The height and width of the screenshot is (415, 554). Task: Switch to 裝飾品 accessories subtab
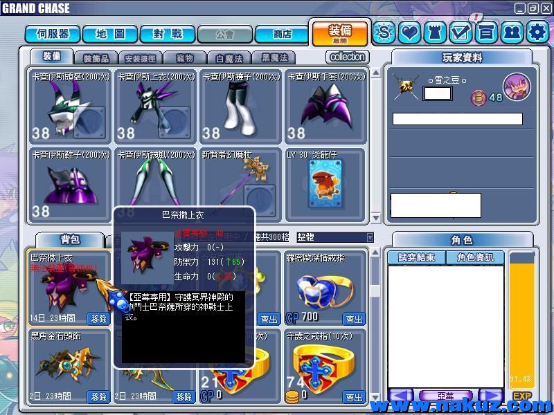[96, 58]
